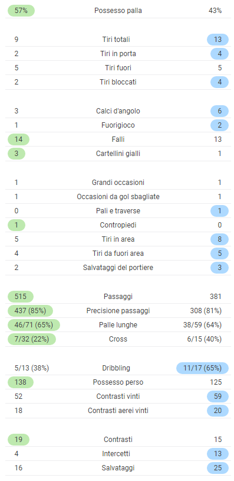Viewport: 234px width, 481px height.
Task: Select the Dribbling 11/17 (65%) badge
Action: [202, 368]
